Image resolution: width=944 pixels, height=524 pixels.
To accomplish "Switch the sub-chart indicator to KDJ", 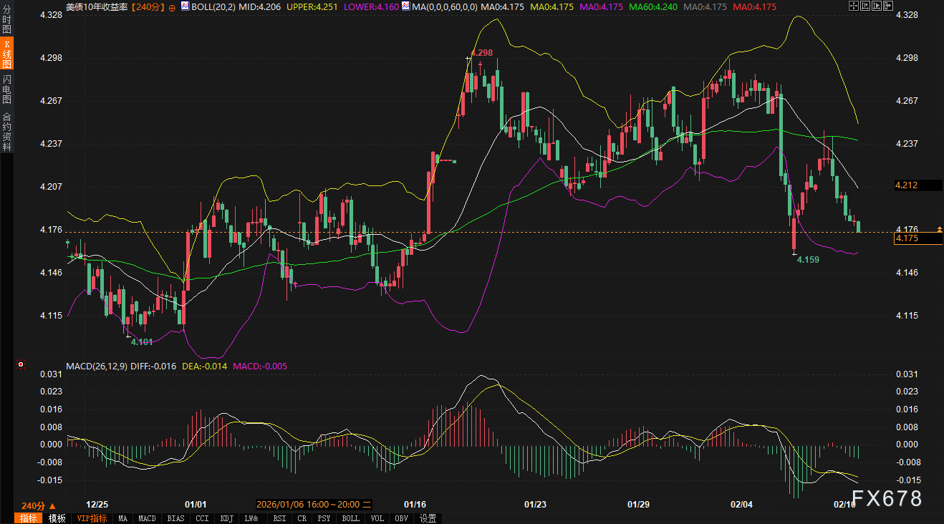I will point(226,518).
